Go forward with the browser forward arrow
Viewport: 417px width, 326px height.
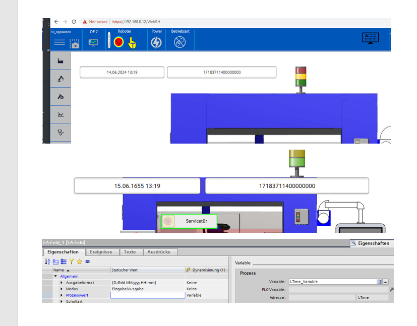tap(65, 22)
